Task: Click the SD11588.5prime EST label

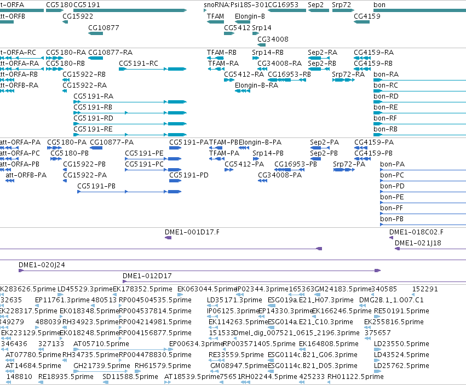Action: click(130, 377)
